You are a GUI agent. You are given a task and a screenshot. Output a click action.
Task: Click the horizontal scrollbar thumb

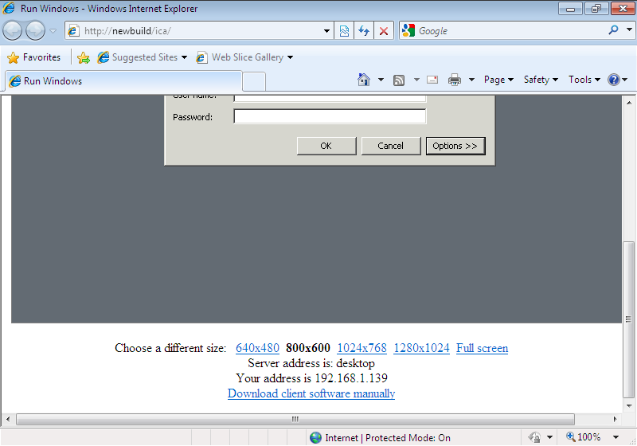(x=295, y=419)
